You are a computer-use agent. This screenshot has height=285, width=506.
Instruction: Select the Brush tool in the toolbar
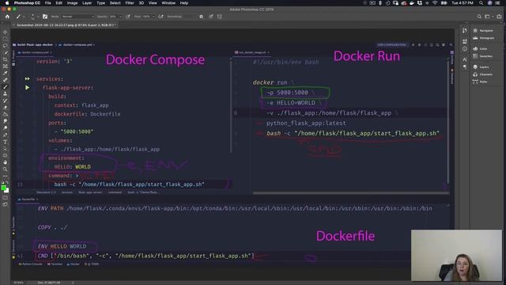[x=6, y=86]
